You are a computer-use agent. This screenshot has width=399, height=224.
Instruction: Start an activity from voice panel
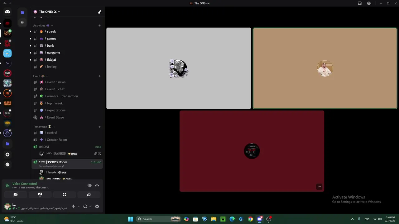pos(64,194)
